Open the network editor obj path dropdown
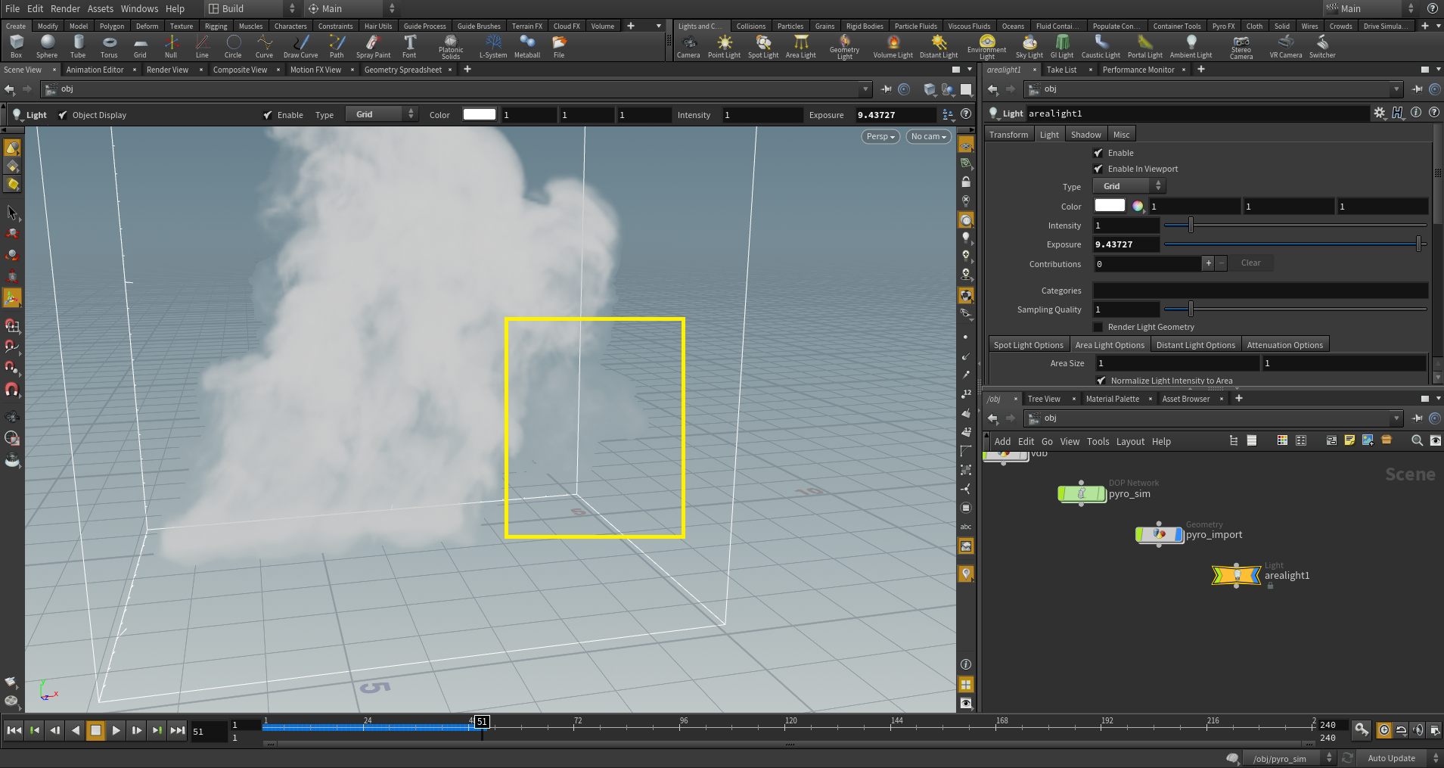This screenshot has height=768, width=1444. point(1396,418)
